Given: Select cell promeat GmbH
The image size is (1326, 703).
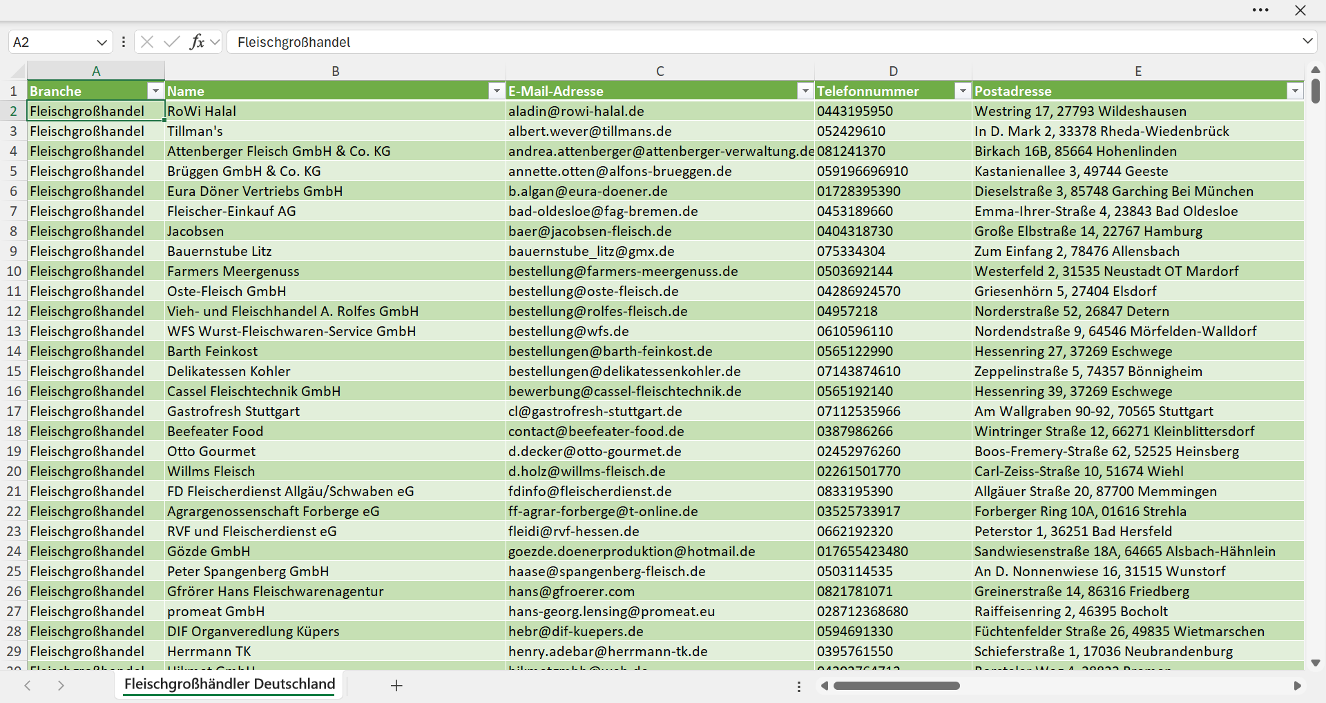Looking at the screenshot, I should (x=336, y=611).
